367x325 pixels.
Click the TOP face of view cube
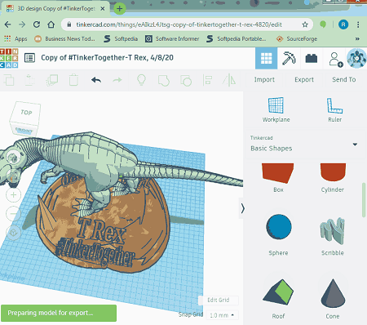coord(26,113)
